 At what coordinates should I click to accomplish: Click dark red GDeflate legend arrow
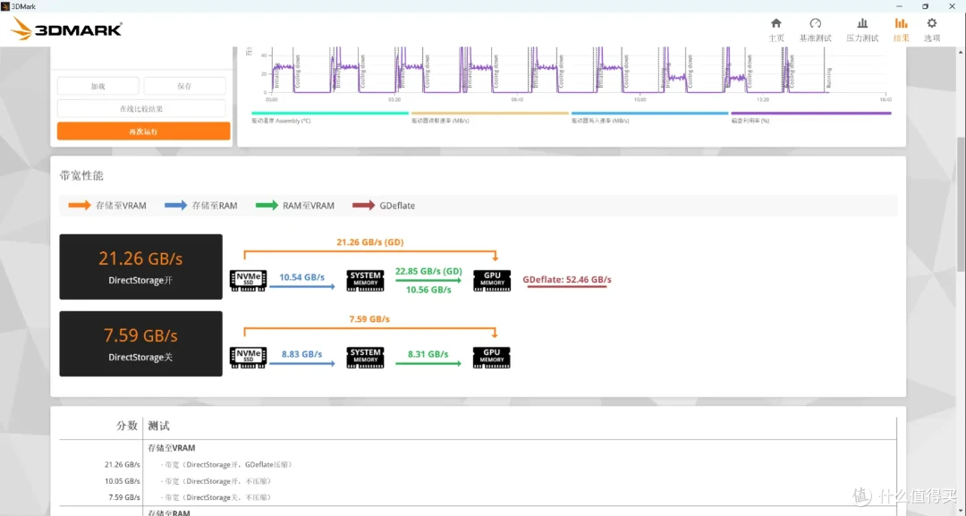click(x=363, y=205)
